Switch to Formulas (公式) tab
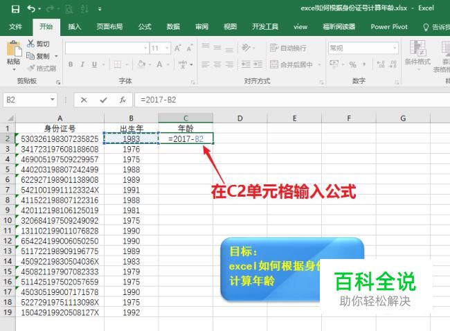 click(145, 27)
